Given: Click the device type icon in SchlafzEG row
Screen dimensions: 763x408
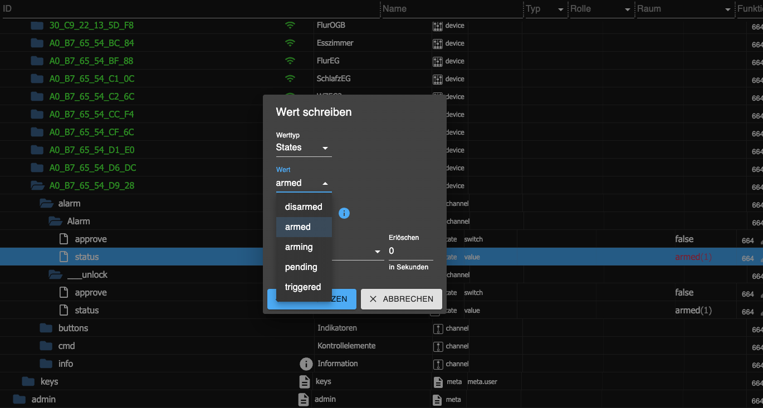Looking at the screenshot, I should click(x=438, y=79).
